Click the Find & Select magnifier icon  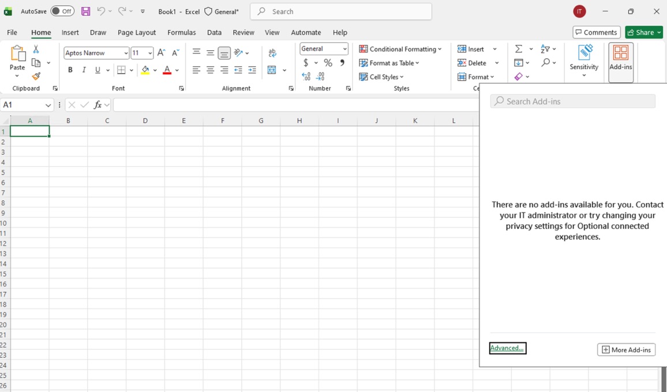pyautogui.click(x=545, y=63)
